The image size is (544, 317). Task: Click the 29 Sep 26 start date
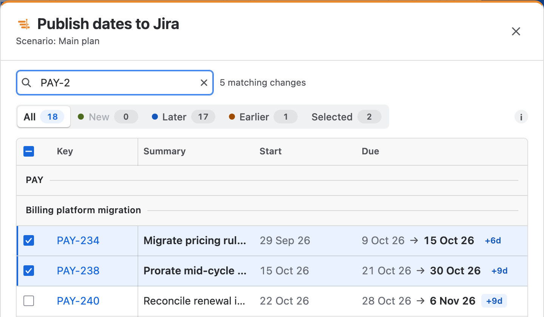pos(285,240)
